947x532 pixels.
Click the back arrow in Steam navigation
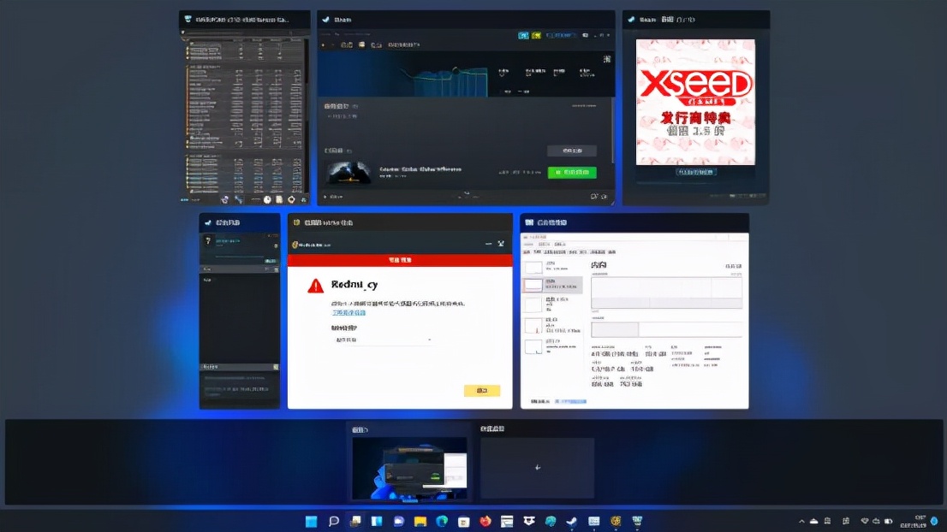[x=323, y=45]
